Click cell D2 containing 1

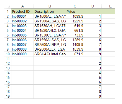(x=93, y=16)
